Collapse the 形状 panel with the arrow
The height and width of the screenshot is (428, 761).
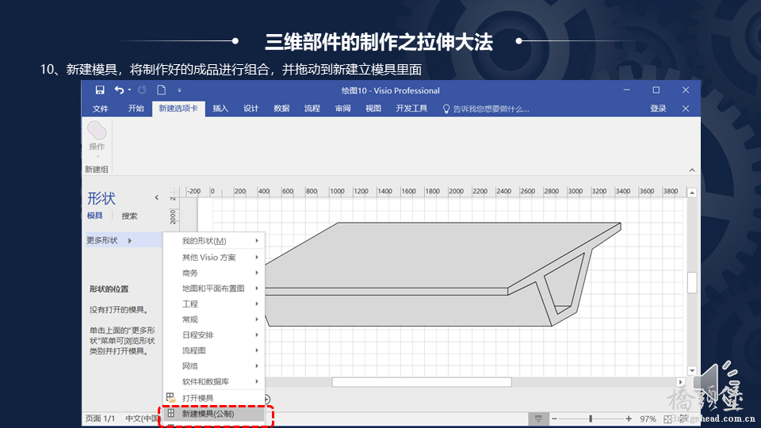pyautogui.click(x=156, y=197)
